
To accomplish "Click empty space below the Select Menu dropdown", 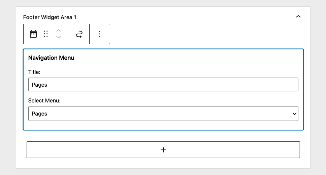I will 163,125.
